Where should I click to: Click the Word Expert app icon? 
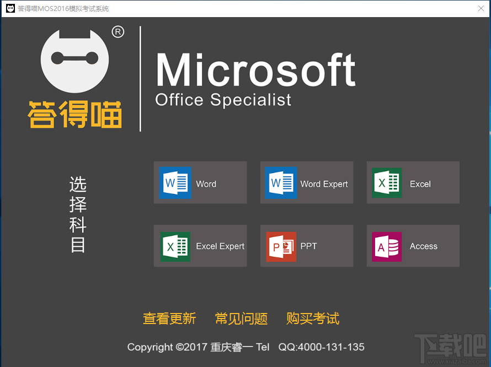(281, 183)
